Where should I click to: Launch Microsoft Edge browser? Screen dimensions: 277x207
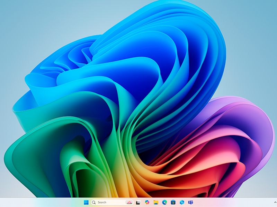pos(164,203)
